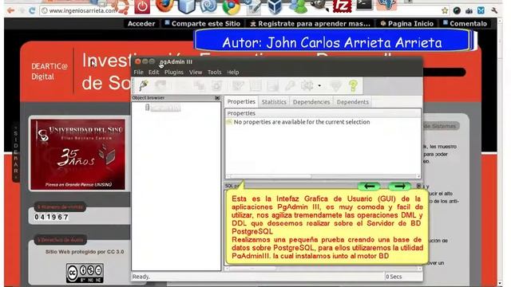Click the VirtualBox icon in the dock
Image resolution: width=511 pixels, height=287 pixels.
[275, 6]
